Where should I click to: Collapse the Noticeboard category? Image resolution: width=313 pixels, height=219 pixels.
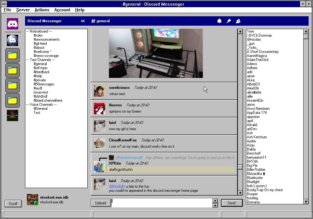coord(39,31)
